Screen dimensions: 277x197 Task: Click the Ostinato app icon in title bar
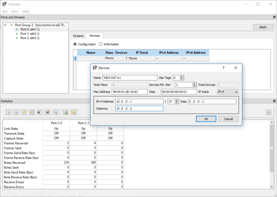click(x=4, y=4)
